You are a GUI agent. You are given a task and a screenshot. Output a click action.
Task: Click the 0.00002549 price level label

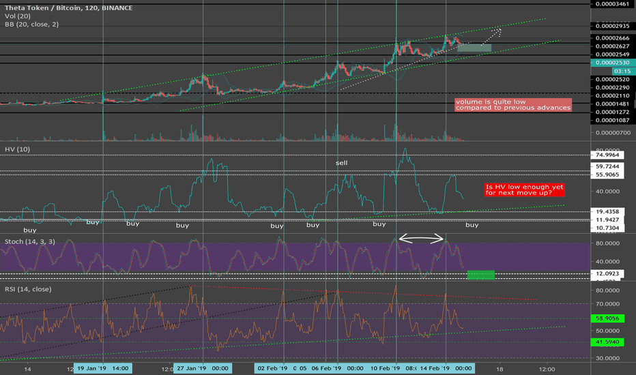pos(613,55)
